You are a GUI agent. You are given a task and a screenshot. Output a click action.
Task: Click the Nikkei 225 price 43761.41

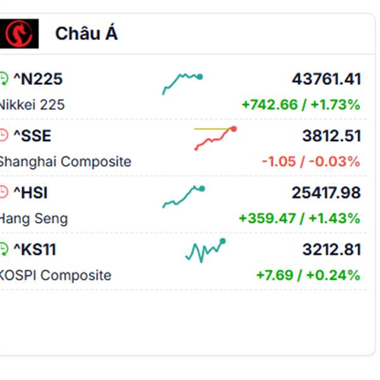tap(326, 79)
